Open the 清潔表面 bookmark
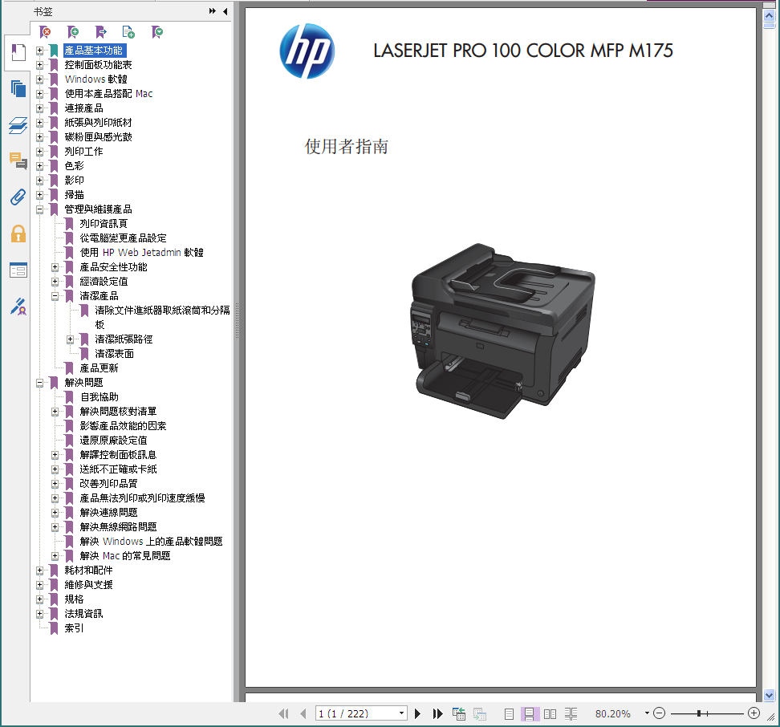The width and height of the screenshot is (780, 727). click(x=115, y=354)
